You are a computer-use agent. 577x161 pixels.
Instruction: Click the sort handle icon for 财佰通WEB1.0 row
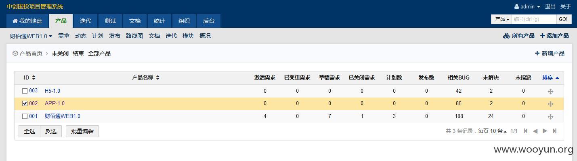550,116
